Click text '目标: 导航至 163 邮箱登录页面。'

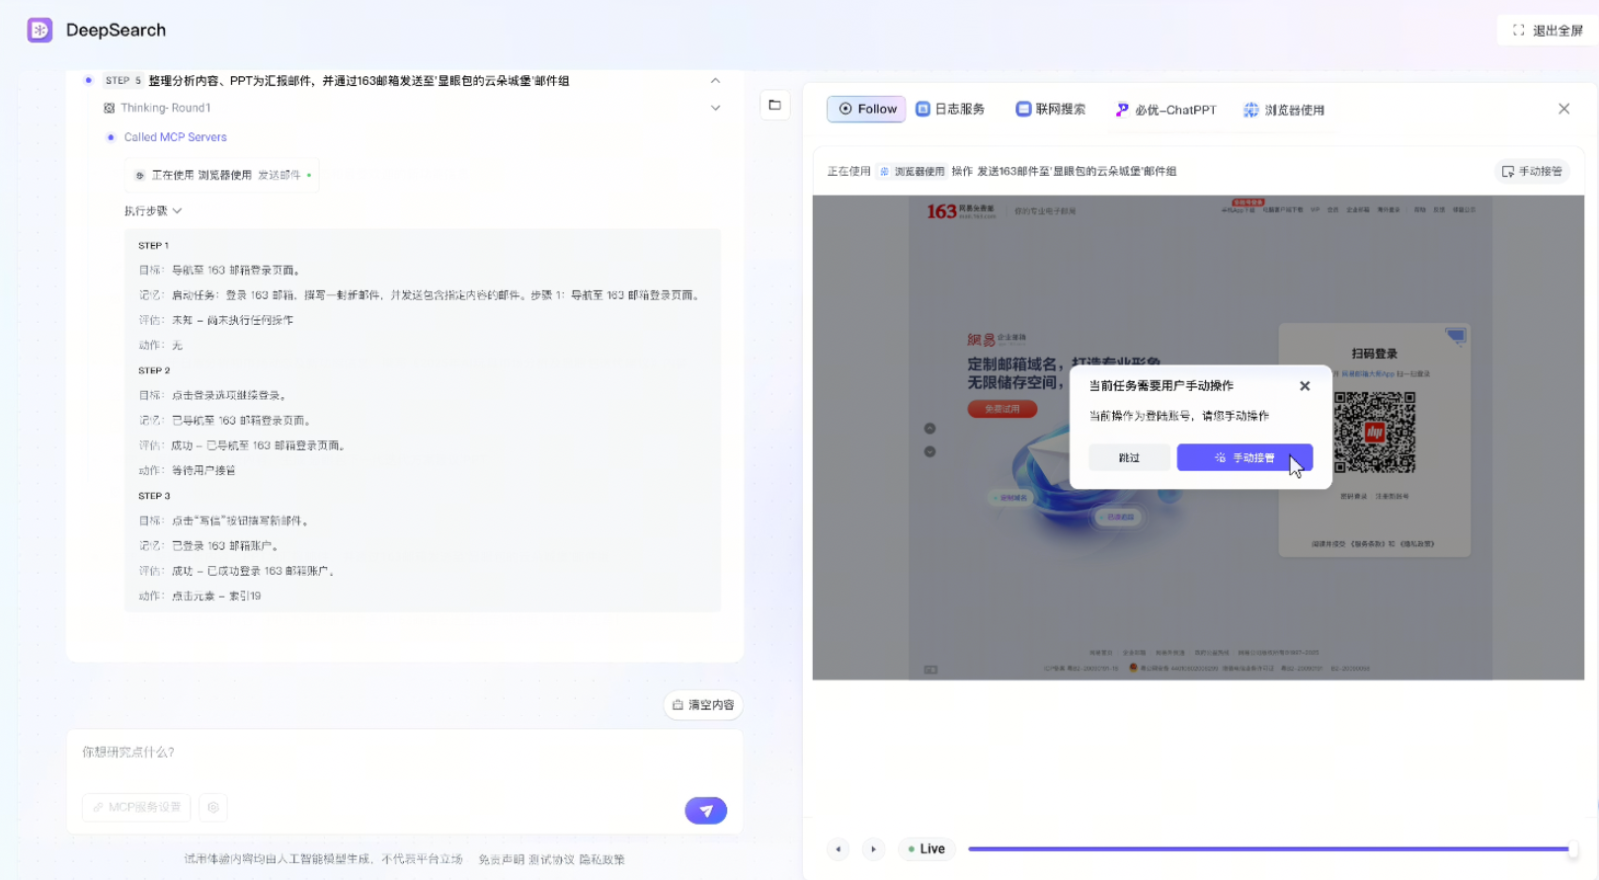tap(219, 270)
